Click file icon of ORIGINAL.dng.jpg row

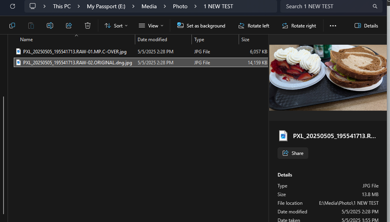pyautogui.click(x=18, y=62)
